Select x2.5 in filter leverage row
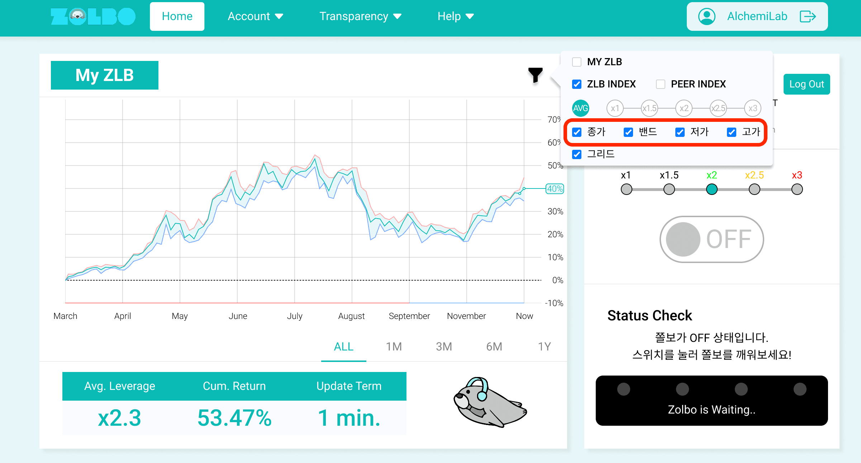Image resolution: width=861 pixels, height=463 pixels. 718,108
